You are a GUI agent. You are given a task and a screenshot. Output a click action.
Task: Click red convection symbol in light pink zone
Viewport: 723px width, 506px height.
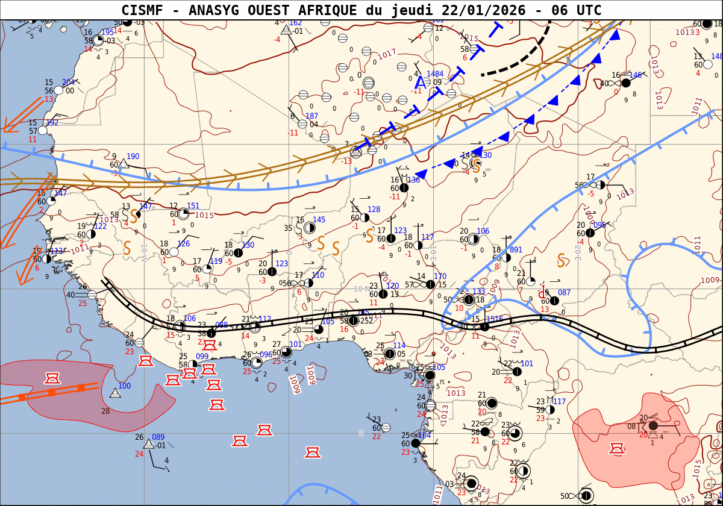(616, 449)
